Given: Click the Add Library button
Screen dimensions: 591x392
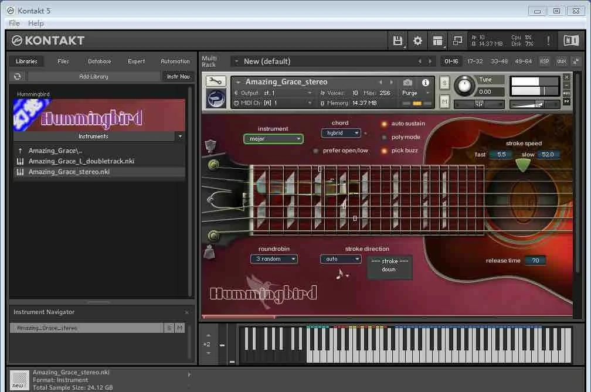Looking at the screenshot, I should coord(94,77).
